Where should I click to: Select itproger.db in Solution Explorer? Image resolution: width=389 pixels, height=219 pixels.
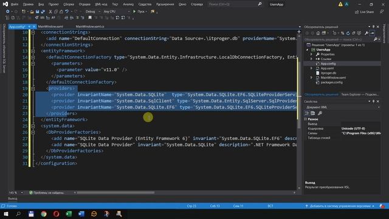pyautogui.click(x=328, y=73)
